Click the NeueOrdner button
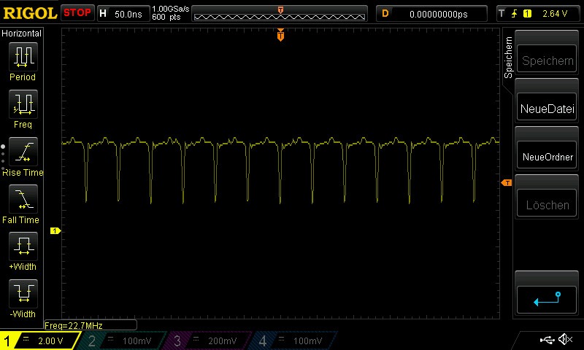This screenshot has height=350, width=584. click(547, 155)
